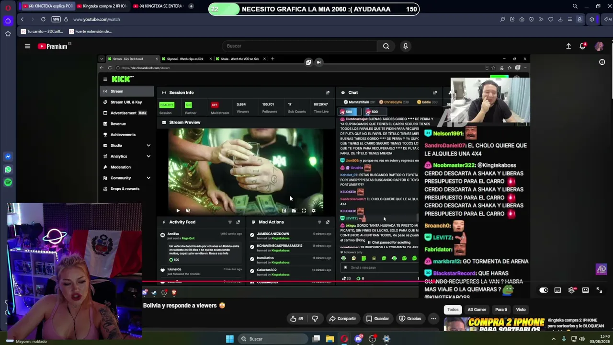Click the Compartir button

(x=342, y=319)
